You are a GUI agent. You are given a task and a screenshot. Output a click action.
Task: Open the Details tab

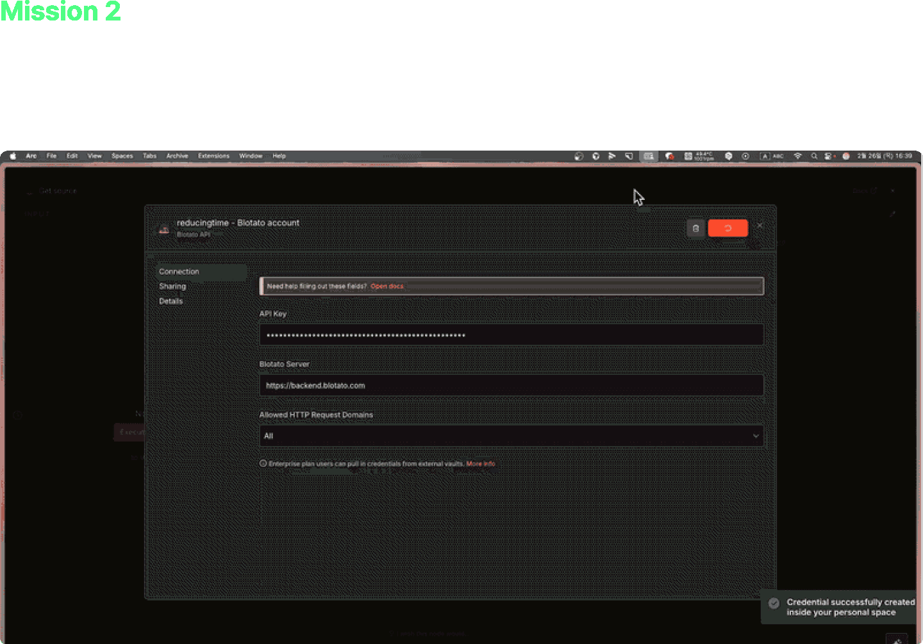[x=171, y=301]
